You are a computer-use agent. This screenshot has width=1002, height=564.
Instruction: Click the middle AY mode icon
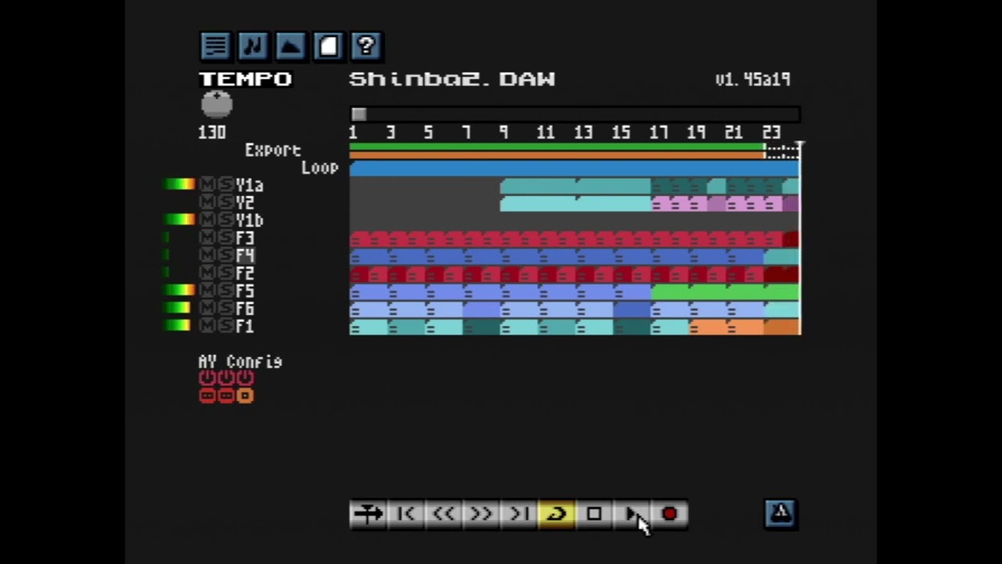226,396
